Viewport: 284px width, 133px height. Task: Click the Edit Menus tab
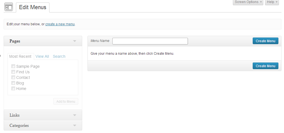tap(33, 7)
